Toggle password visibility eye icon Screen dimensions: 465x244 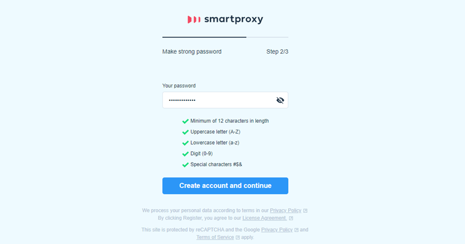click(280, 100)
